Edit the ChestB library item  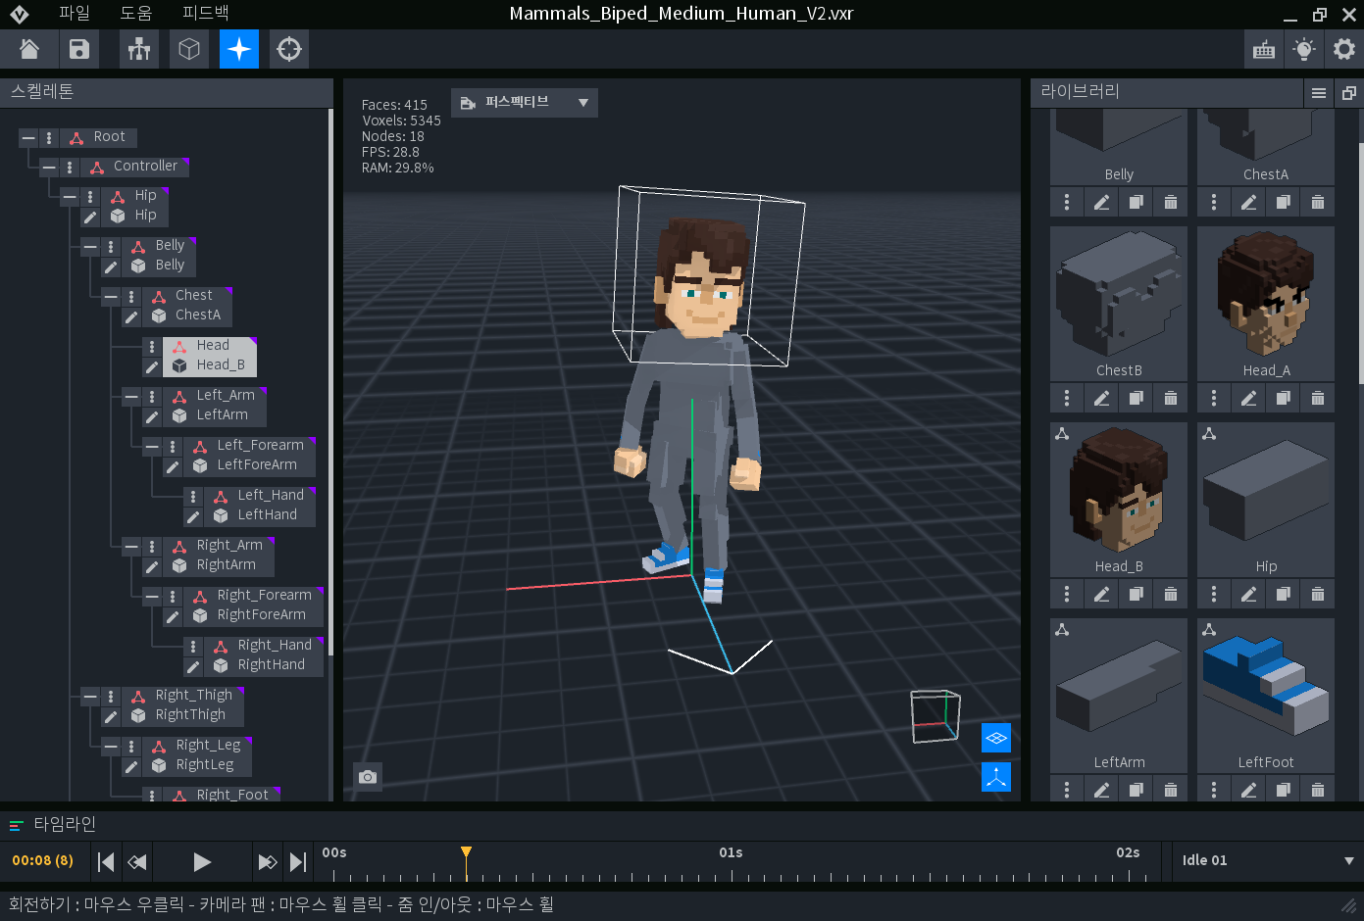[x=1101, y=398]
